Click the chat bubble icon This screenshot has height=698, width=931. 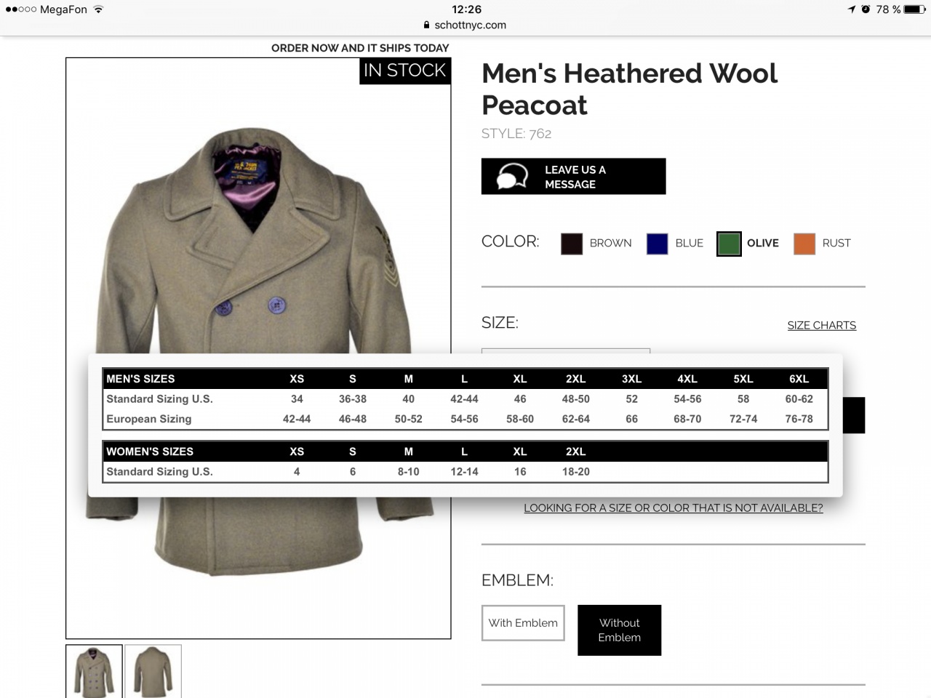(x=512, y=176)
